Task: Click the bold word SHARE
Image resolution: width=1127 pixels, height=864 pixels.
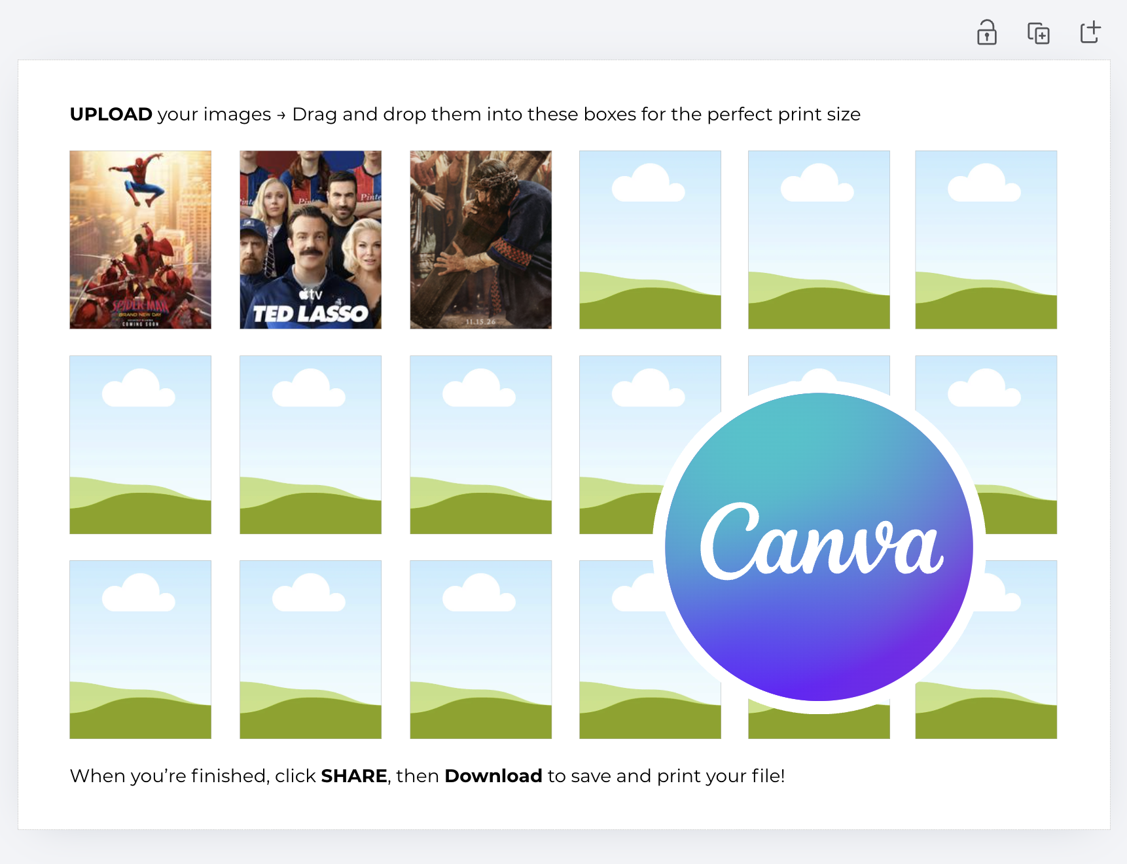Action: pos(354,776)
